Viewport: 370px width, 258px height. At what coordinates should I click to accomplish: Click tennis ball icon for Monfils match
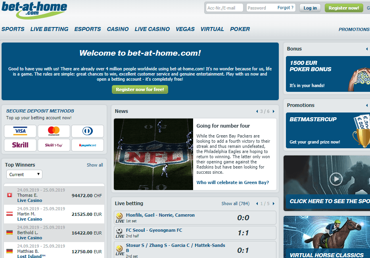(119, 216)
